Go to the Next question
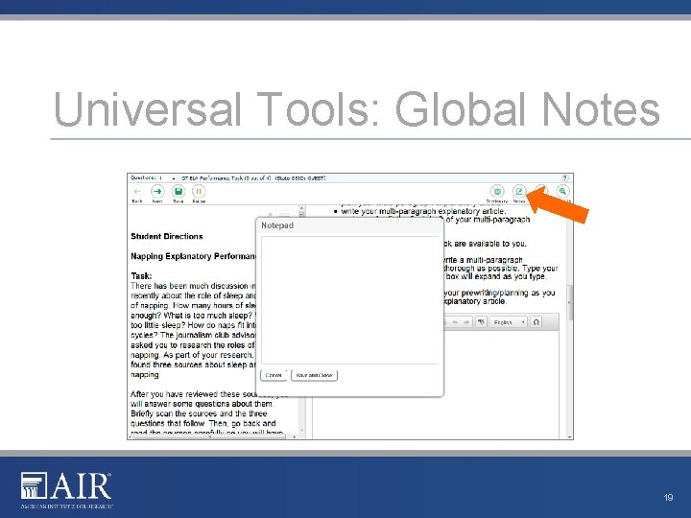This screenshot has height=518, width=691. tap(157, 192)
